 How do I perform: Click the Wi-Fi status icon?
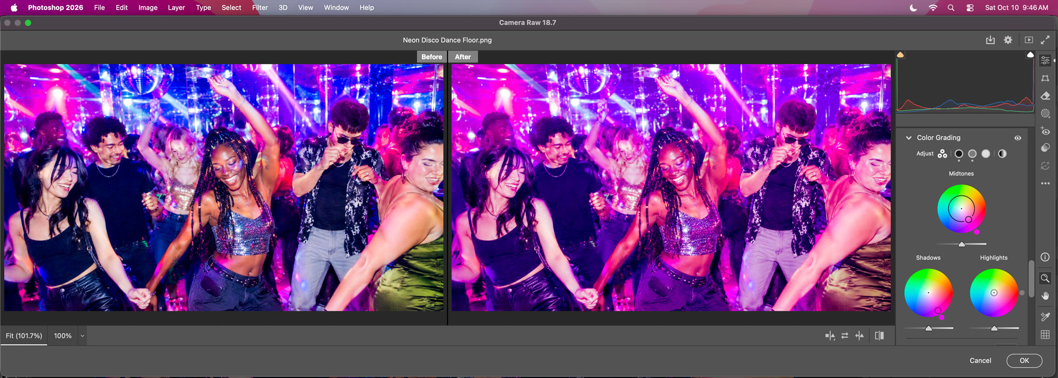(933, 7)
